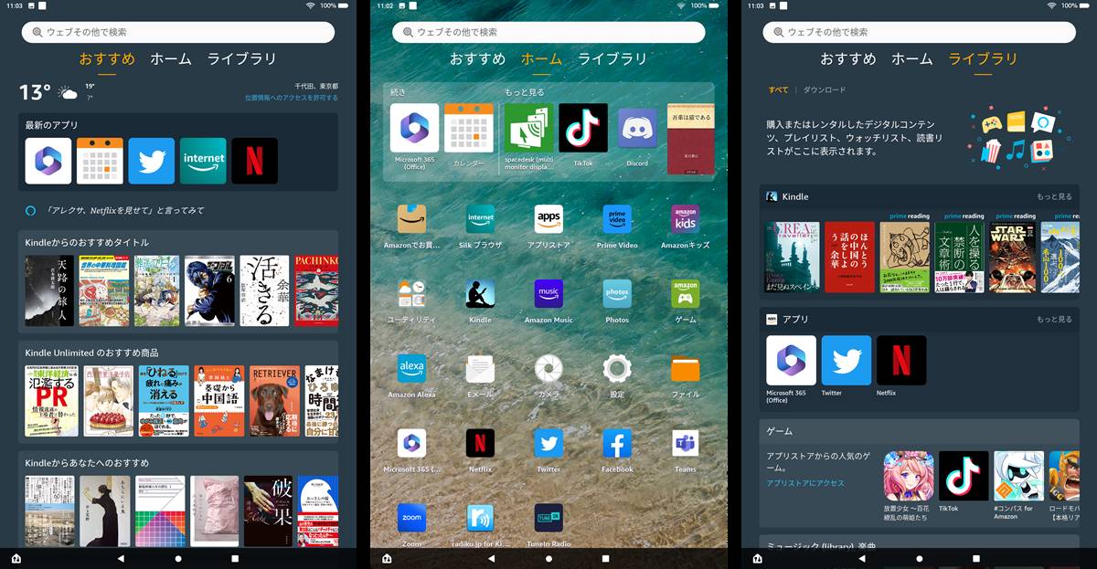
Task: Open the Appstore (アプリストア) icon
Action: click(548, 220)
